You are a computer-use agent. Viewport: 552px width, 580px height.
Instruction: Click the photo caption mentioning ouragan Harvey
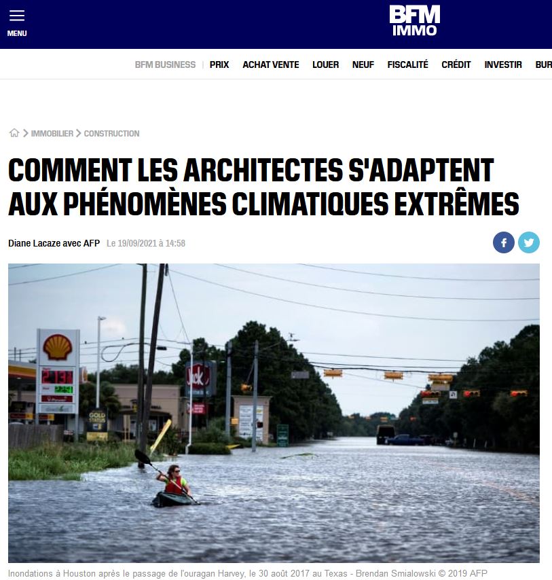tap(248, 574)
